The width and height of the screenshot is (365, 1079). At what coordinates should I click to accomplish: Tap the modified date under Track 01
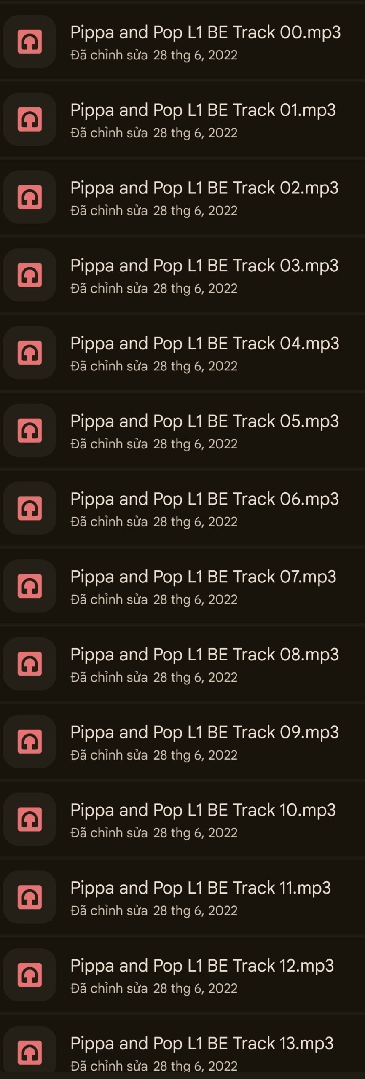154,133
